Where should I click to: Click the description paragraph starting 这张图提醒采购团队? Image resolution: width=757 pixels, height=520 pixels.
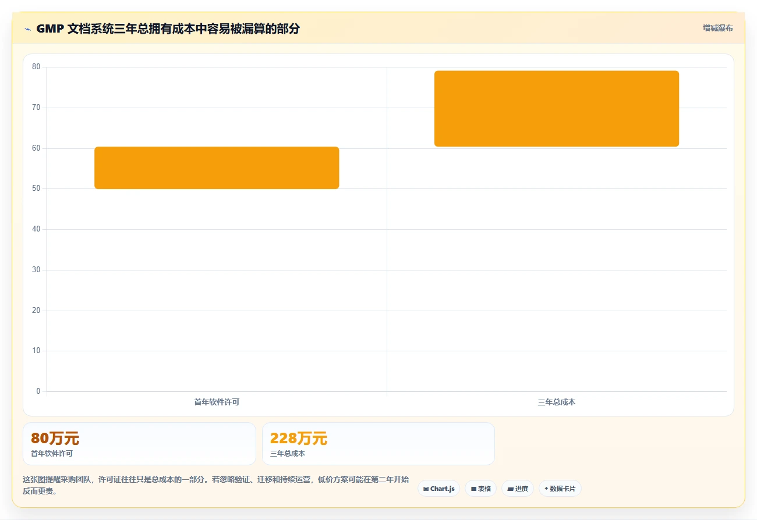tap(215, 485)
